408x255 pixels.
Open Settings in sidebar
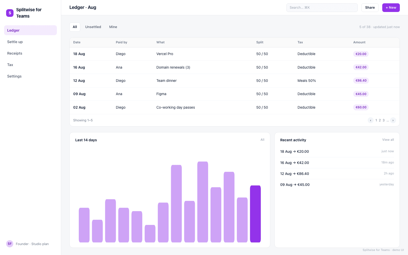tap(30, 76)
